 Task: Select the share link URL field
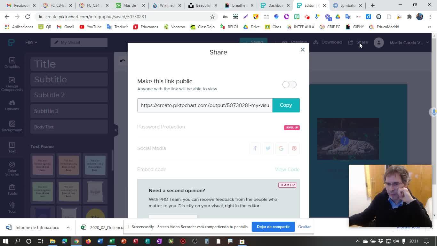205,105
